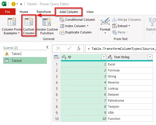Click the 'Palindrome' cell
This screenshot has height=125, width=156.
tap(130, 101)
